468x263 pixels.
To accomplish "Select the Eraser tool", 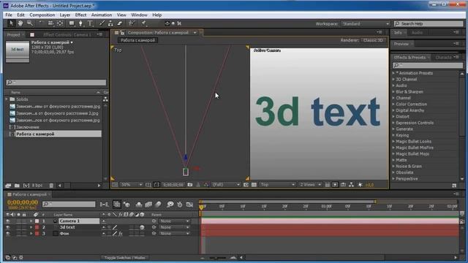I will (x=120, y=23).
